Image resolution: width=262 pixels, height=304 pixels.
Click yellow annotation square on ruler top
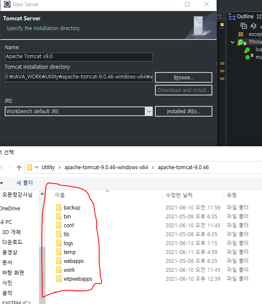click(222, 25)
